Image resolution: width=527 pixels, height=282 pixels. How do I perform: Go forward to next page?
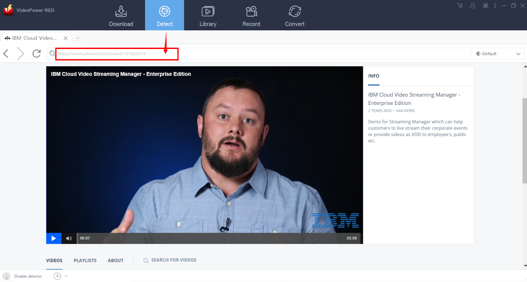tap(21, 53)
